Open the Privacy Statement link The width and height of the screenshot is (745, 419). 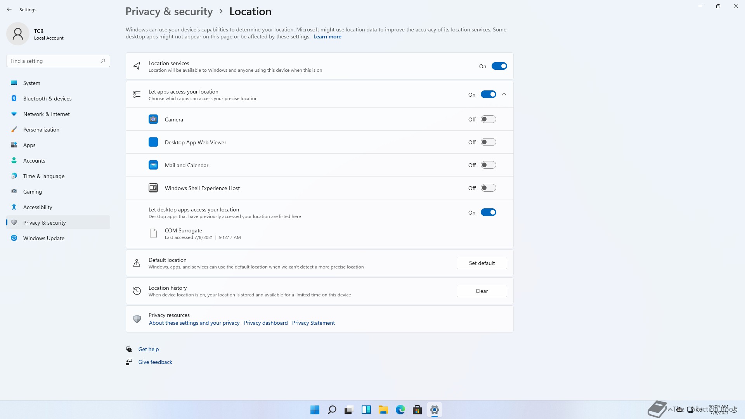point(313,323)
